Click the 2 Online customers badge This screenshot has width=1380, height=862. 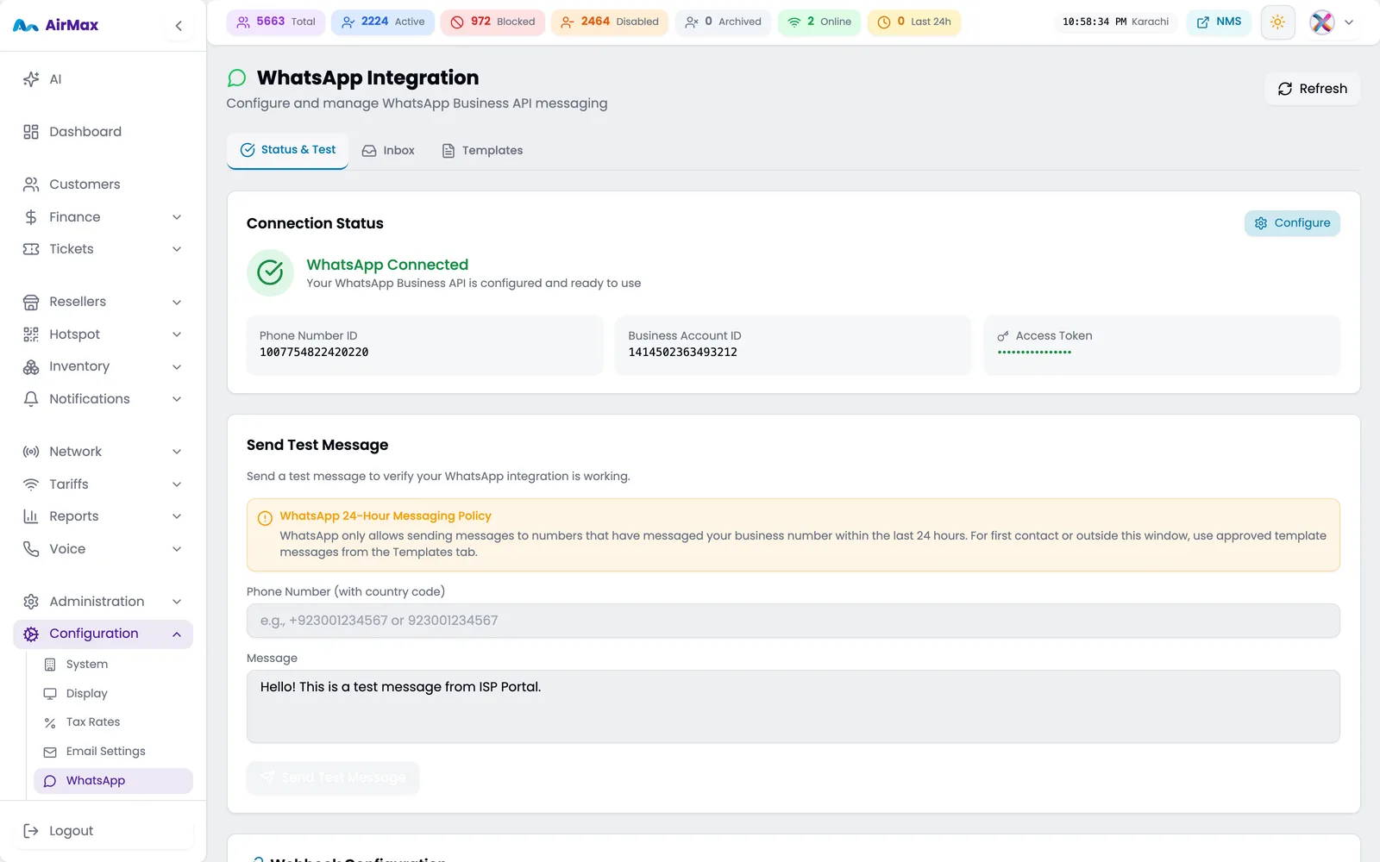[819, 22]
